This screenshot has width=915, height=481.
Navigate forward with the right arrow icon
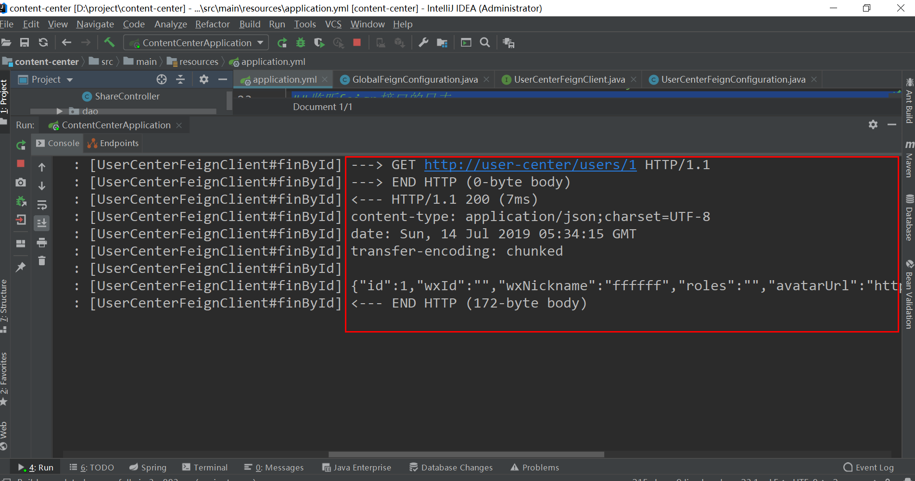[86, 43]
